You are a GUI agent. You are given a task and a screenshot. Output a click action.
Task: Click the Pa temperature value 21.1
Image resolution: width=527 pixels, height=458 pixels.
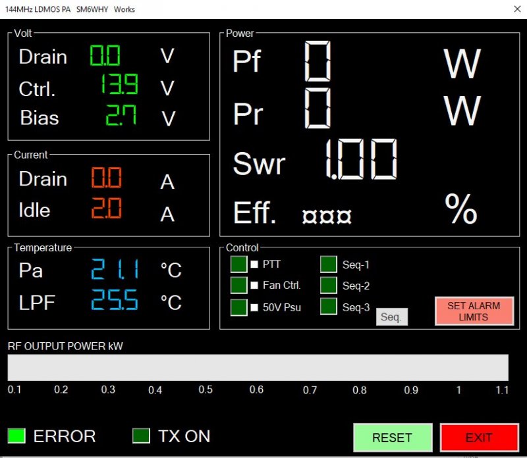coord(115,269)
